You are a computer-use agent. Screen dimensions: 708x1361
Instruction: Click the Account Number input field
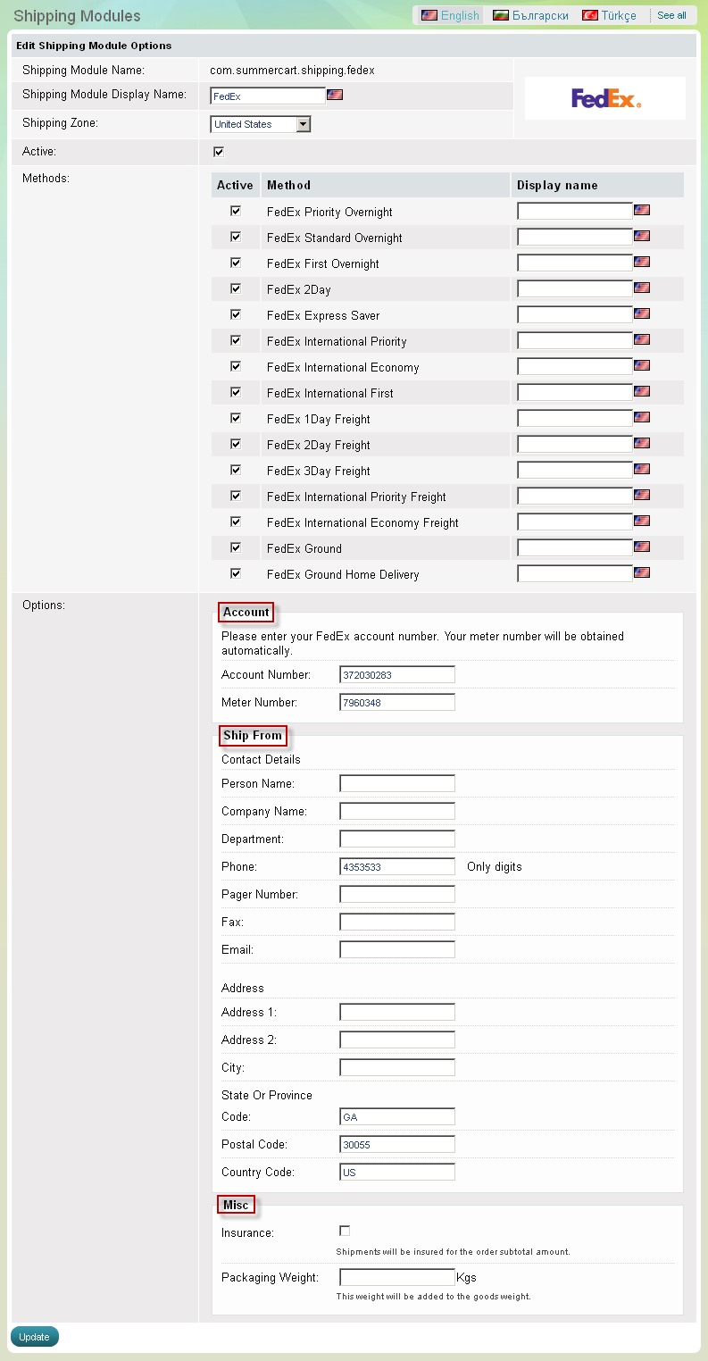(x=397, y=674)
